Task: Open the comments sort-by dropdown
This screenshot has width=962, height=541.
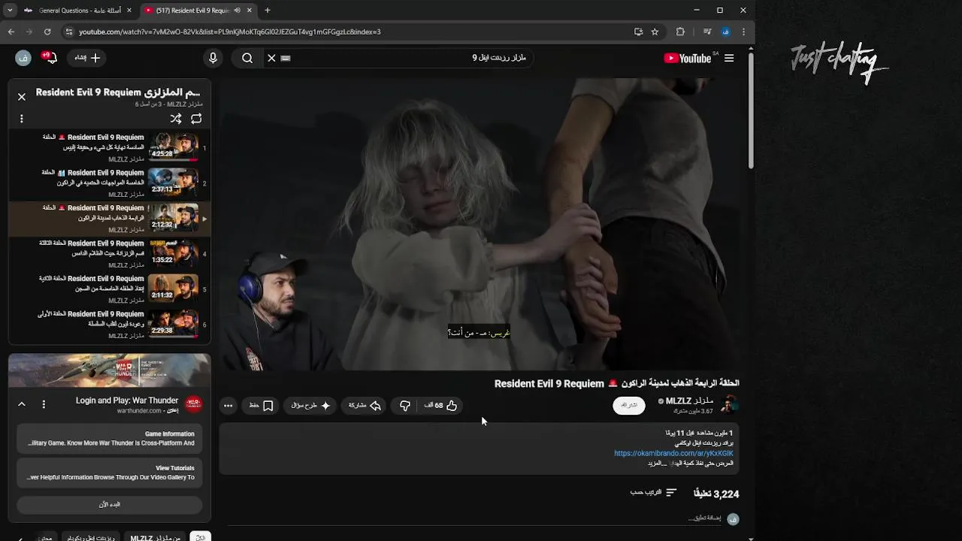Action: point(654,493)
